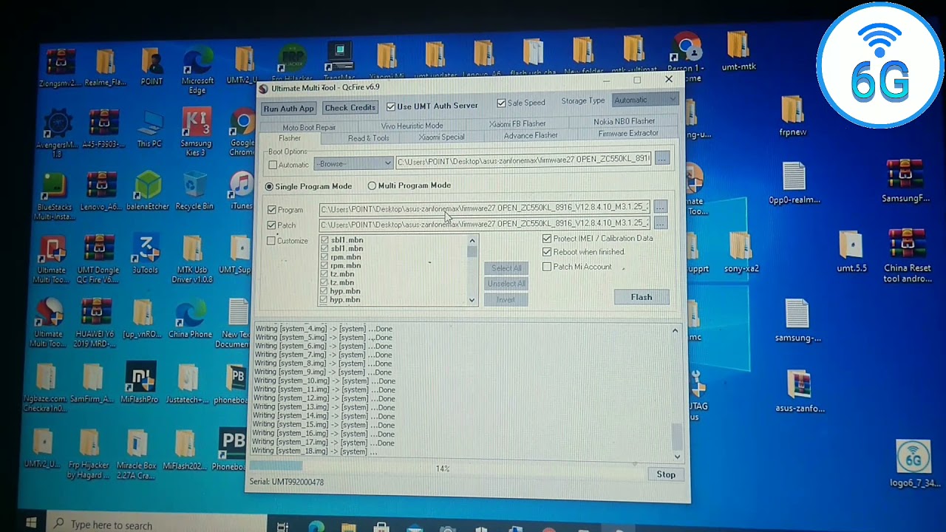The width and height of the screenshot is (946, 532).
Task: Open MTK Usb Driver v1.0.8 folder
Action: tap(192, 259)
